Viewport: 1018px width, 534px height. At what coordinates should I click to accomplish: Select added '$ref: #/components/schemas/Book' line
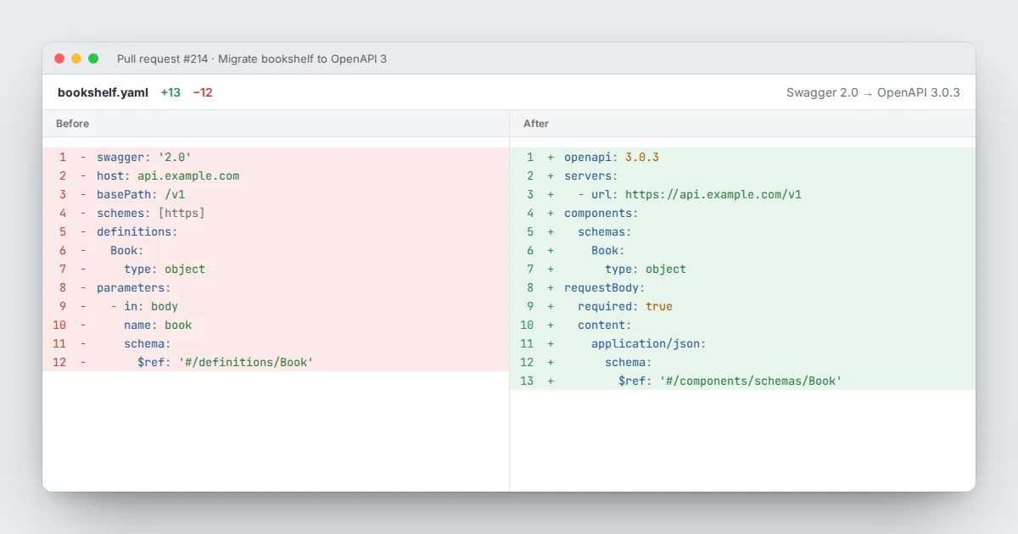[742, 381]
